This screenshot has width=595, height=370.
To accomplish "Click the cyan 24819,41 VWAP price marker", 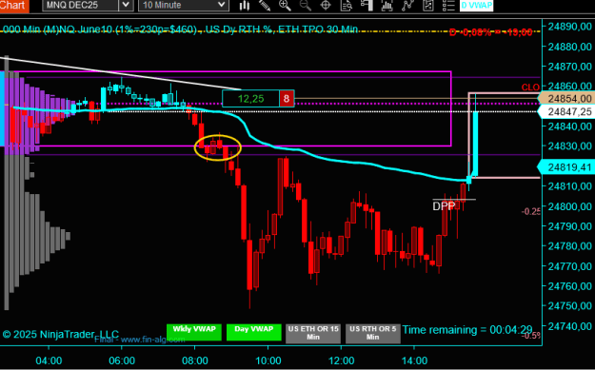I will click(566, 166).
